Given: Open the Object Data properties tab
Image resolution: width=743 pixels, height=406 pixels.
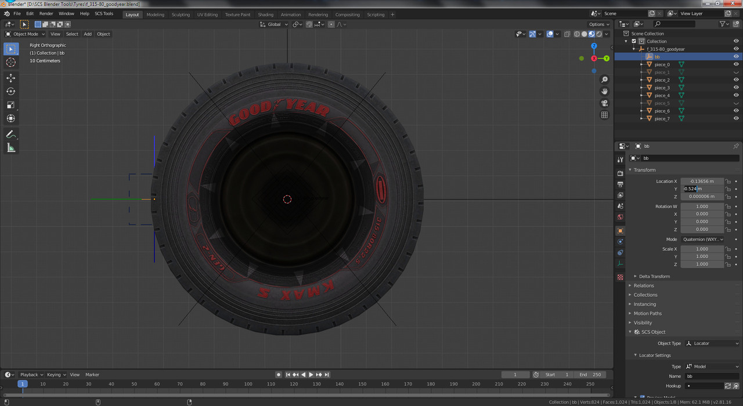Looking at the screenshot, I should point(620,263).
